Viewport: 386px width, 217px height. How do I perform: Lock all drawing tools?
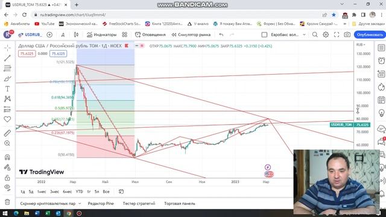[x=7, y=178]
